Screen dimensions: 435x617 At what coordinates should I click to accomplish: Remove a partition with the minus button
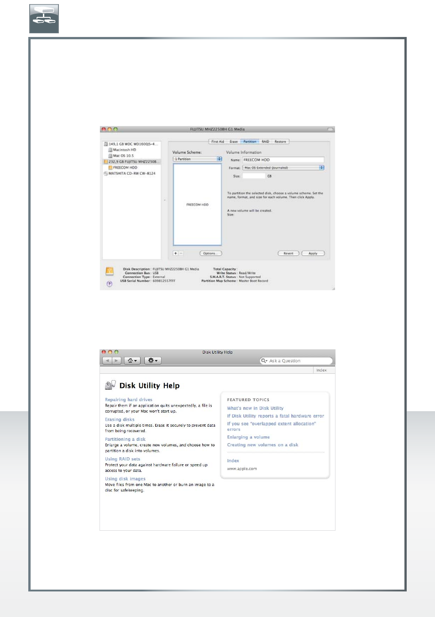(181, 253)
